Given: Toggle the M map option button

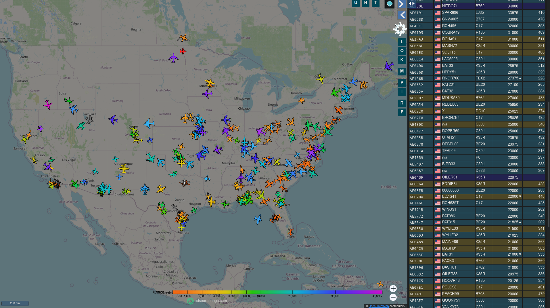Looking at the screenshot, I should (402, 71).
